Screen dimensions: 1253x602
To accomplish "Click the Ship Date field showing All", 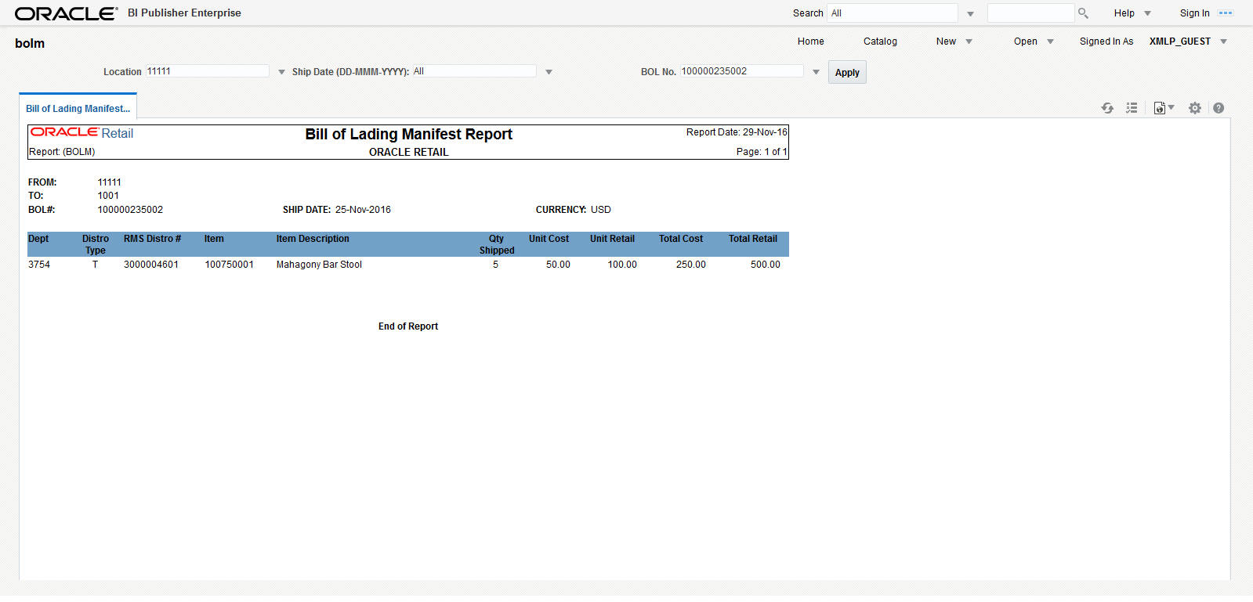I will 474,71.
